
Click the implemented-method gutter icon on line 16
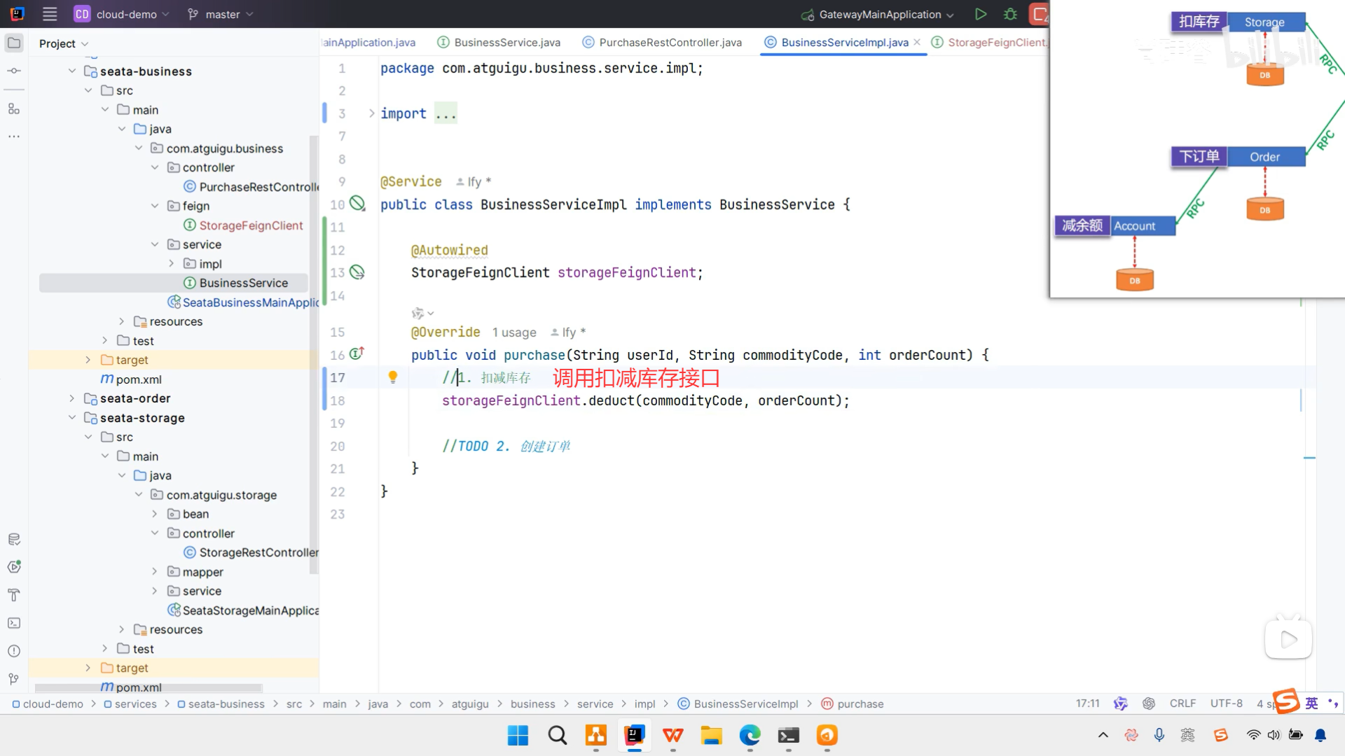357,354
